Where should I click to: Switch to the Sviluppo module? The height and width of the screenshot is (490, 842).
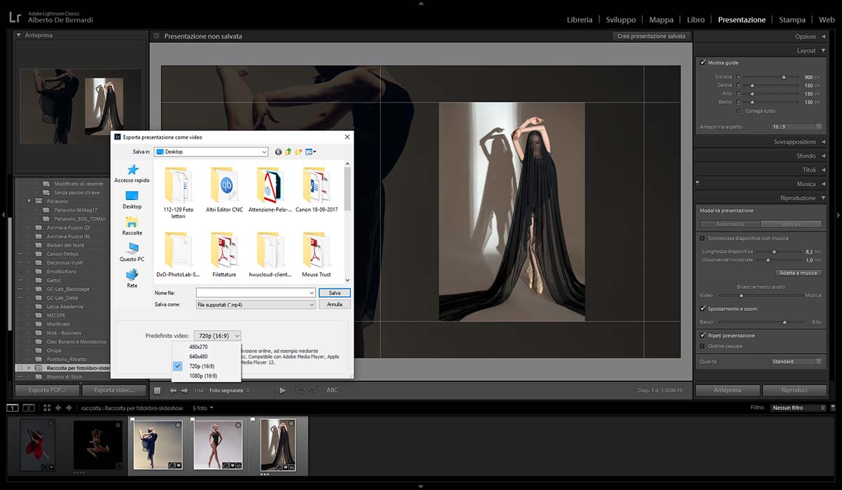click(620, 20)
